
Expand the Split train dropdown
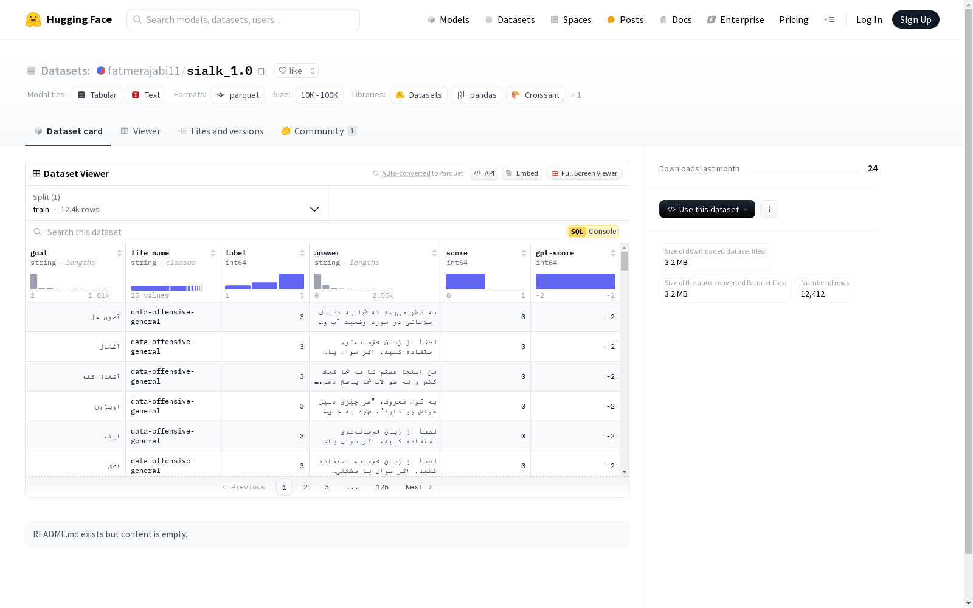coord(176,203)
